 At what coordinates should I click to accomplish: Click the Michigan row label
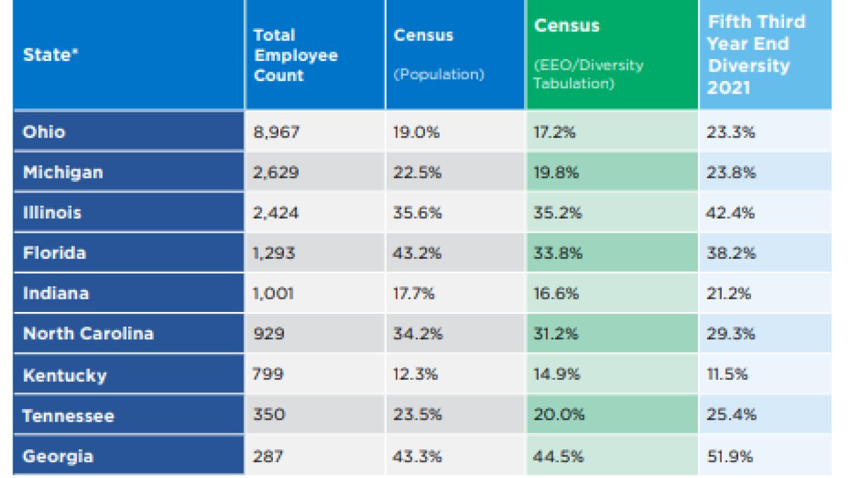click(129, 172)
